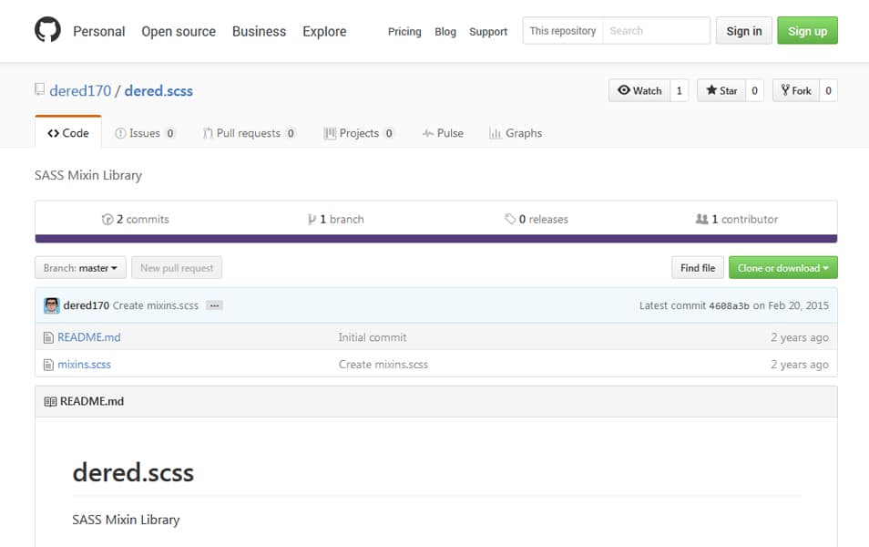Click the This repository search scope label
Viewport: 869px width, 547px height.
click(563, 30)
